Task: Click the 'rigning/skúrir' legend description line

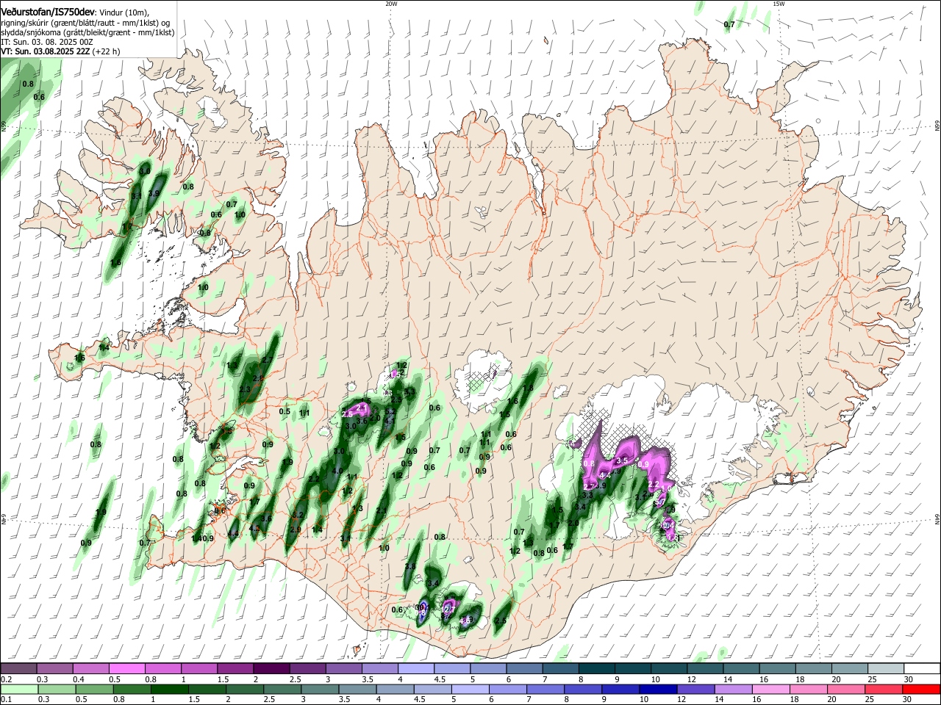Action: tap(85, 23)
